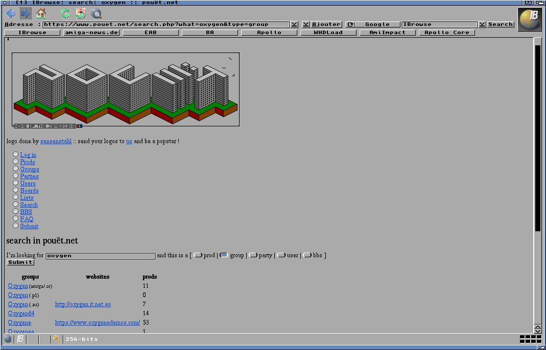The height and width of the screenshot is (350, 546).
Task: Click the address URL input field
Action: pos(166,24)
